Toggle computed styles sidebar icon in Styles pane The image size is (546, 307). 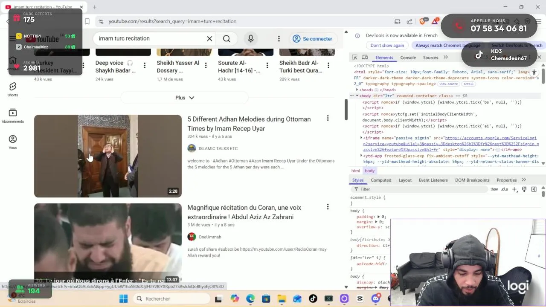[534, 189]
